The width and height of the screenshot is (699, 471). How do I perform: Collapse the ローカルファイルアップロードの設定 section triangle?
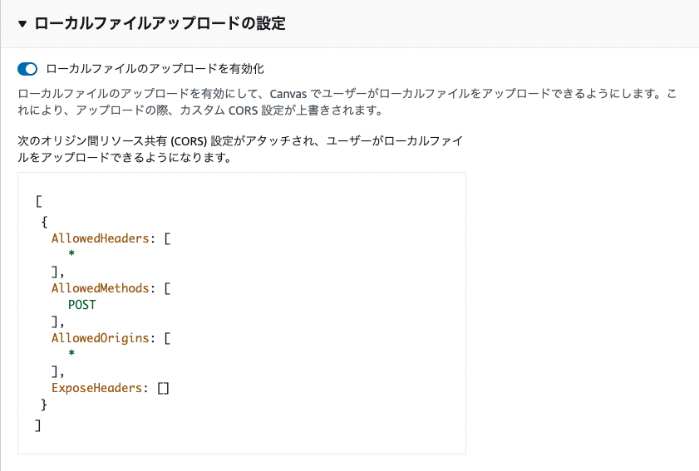tap(22, 24)
